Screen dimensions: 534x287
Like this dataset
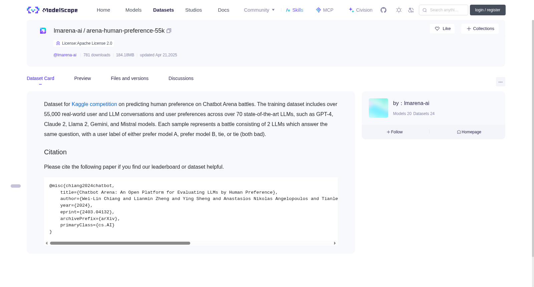click(x=443, y=29)
